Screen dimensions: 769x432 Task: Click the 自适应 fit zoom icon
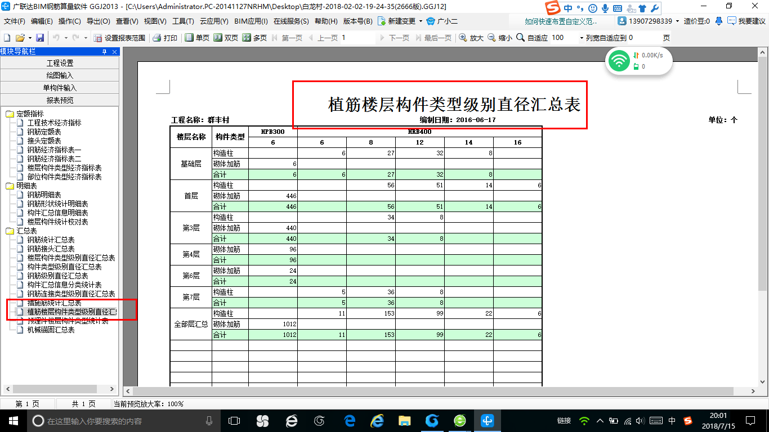pos(520,38)
